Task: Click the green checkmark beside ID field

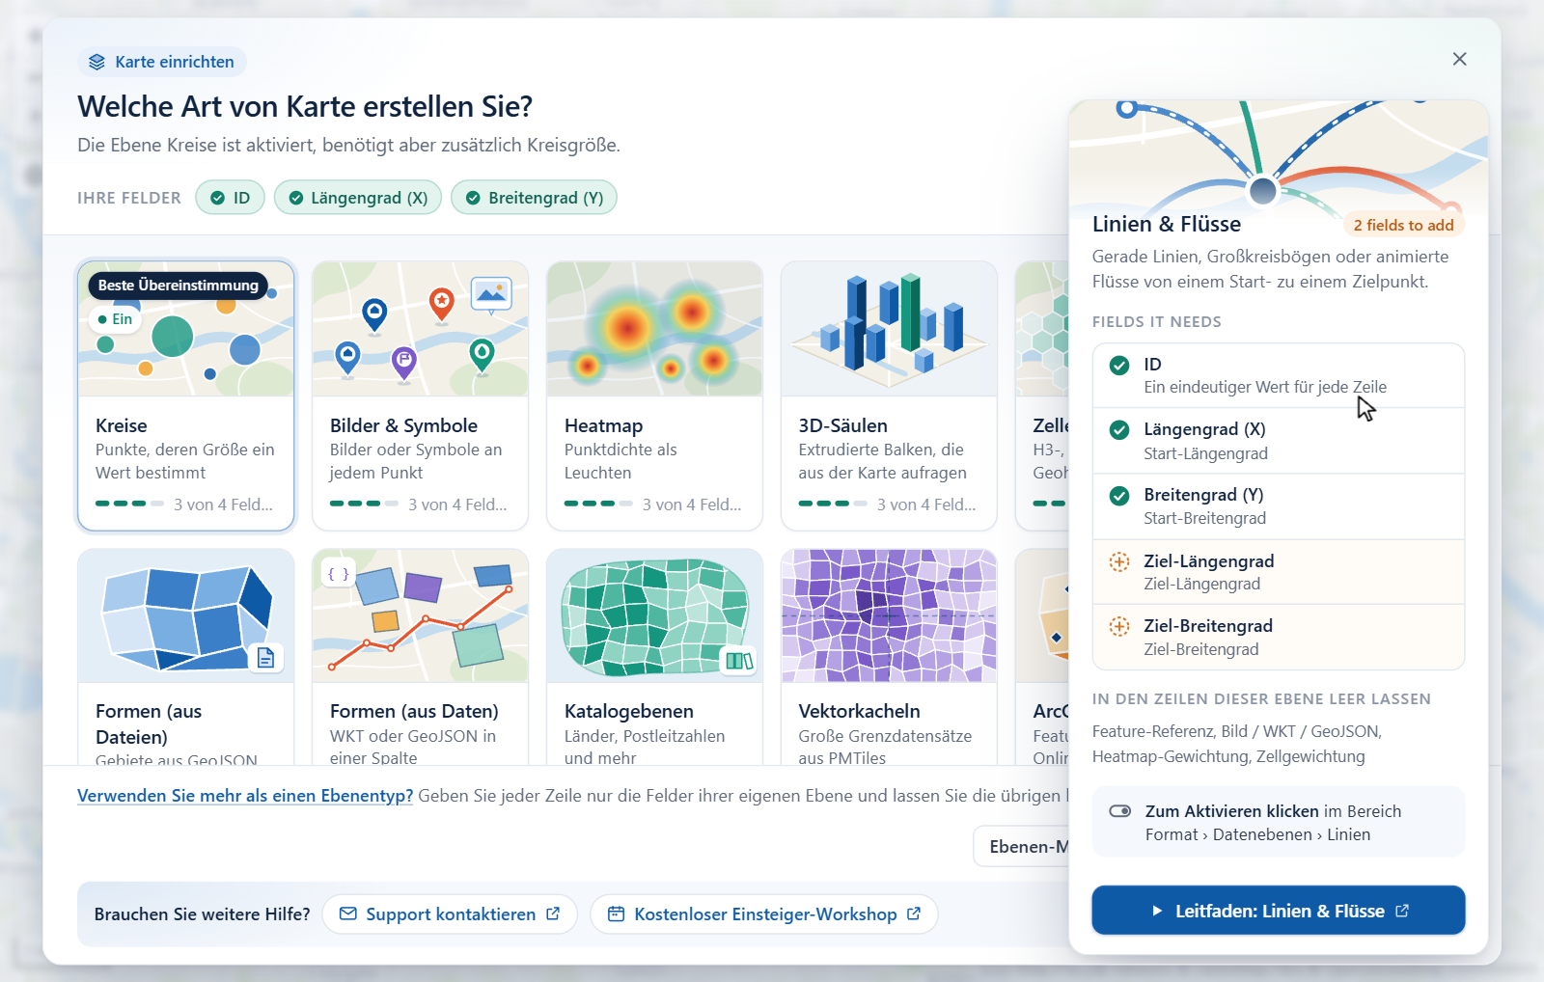Action: (1119, 365)
